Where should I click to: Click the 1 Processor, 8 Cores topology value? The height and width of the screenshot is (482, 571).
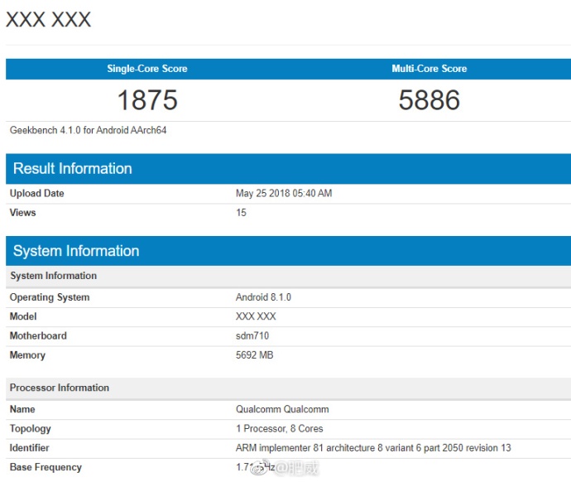click(x=279, y=429)
